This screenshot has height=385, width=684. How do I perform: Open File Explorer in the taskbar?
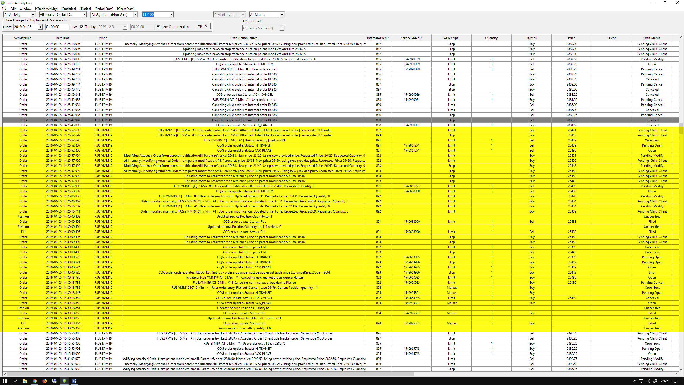coord(25,381)
